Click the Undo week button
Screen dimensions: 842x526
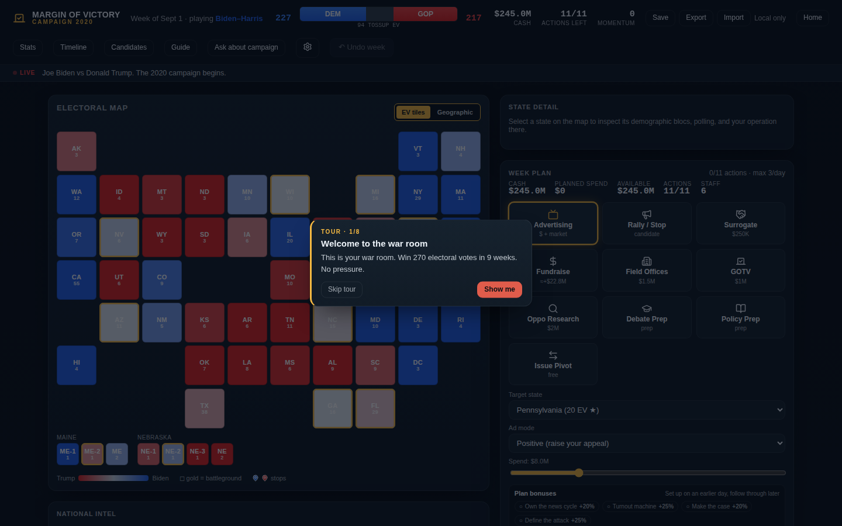tap(361, 47)
